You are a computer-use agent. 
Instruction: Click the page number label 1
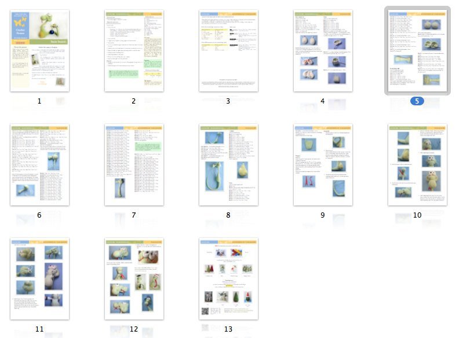[39, 101]
